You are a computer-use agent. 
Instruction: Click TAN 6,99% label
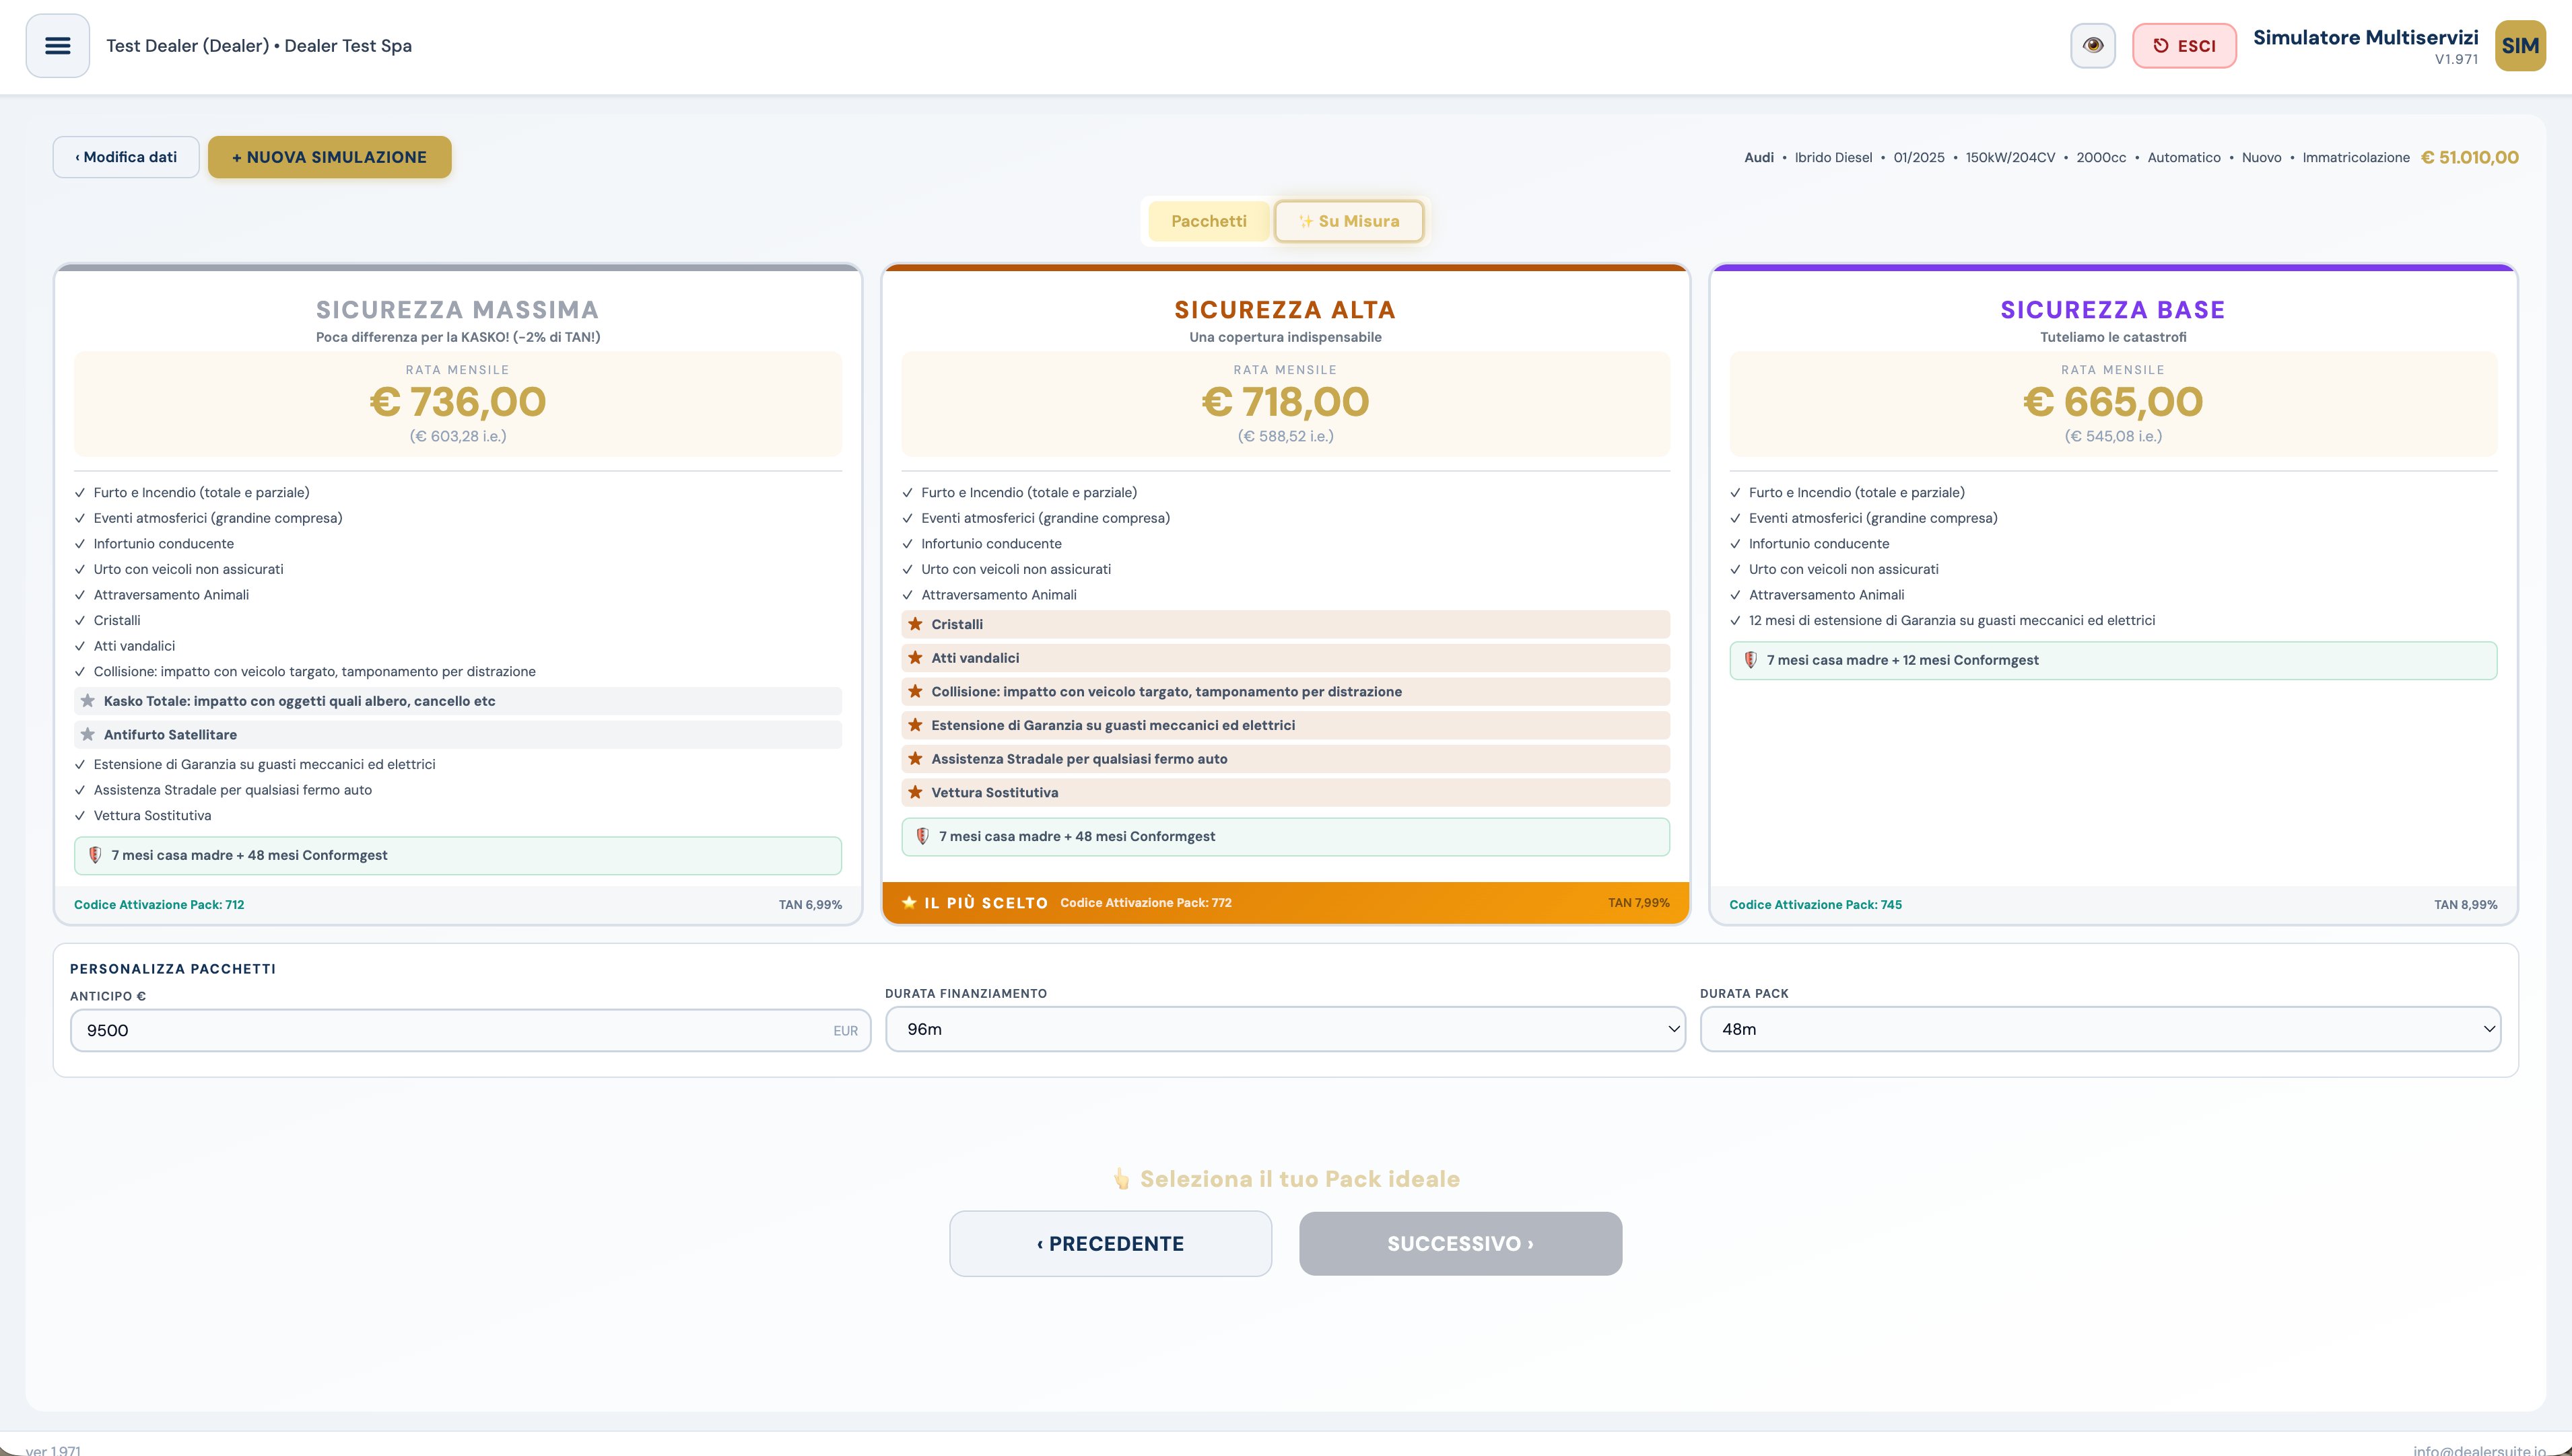pos(811,905)
